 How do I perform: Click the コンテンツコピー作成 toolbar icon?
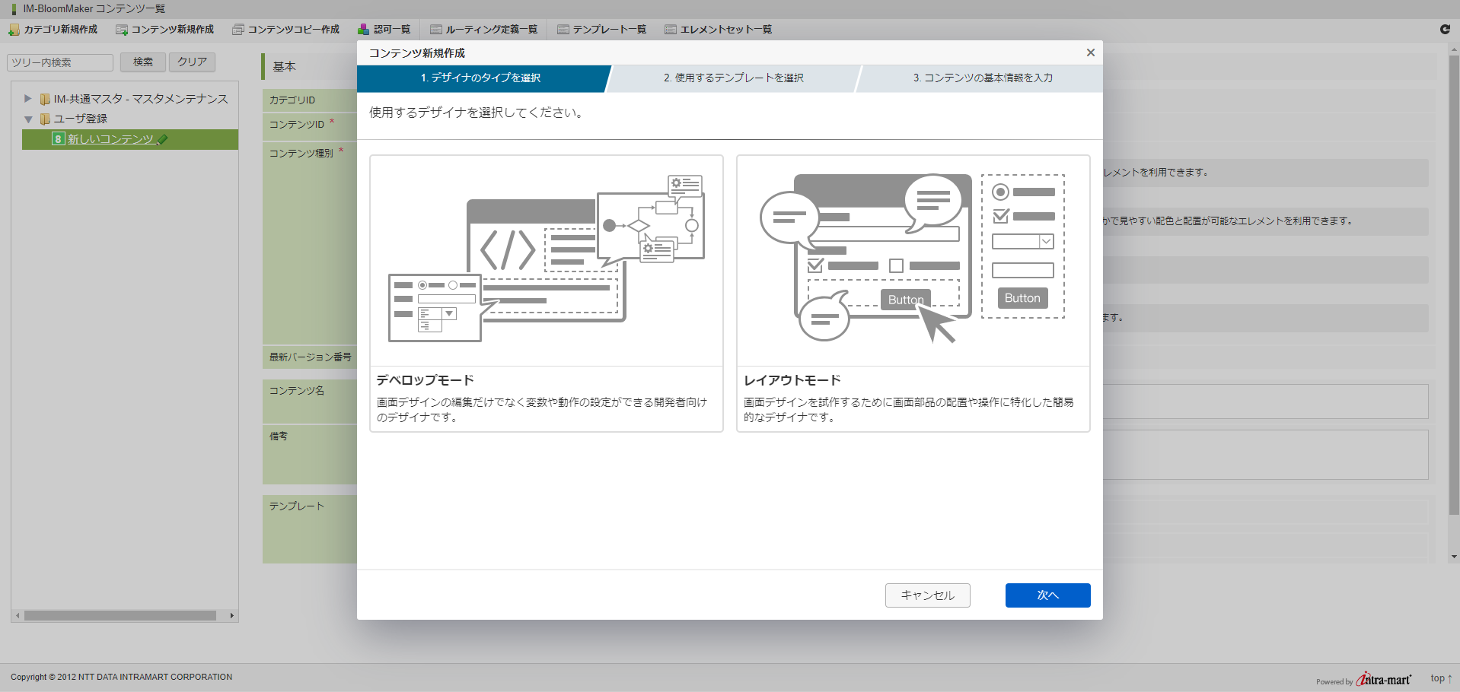(x=237, y=30)
